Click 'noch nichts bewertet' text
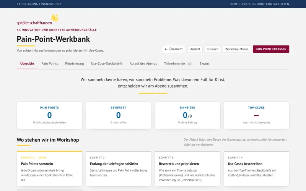Viewport: 306px width, 191px height. (256, 122)
